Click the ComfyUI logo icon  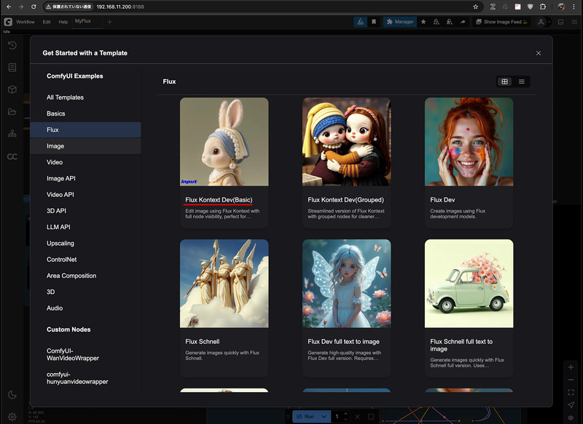pyautogui.click(x=8, y=22)
